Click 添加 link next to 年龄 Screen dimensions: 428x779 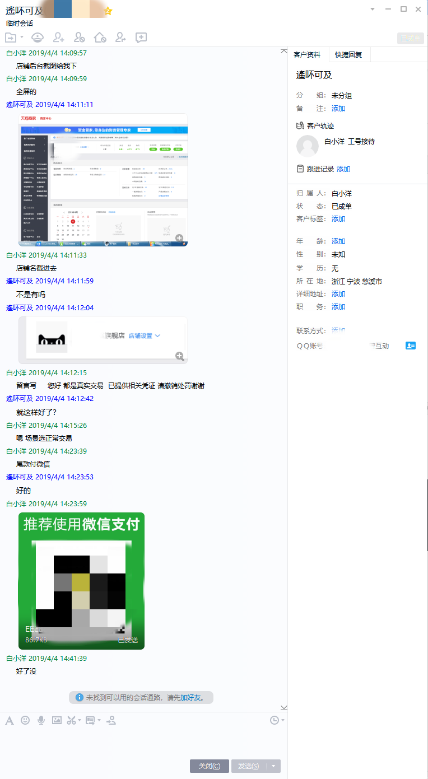coord(338,241)
